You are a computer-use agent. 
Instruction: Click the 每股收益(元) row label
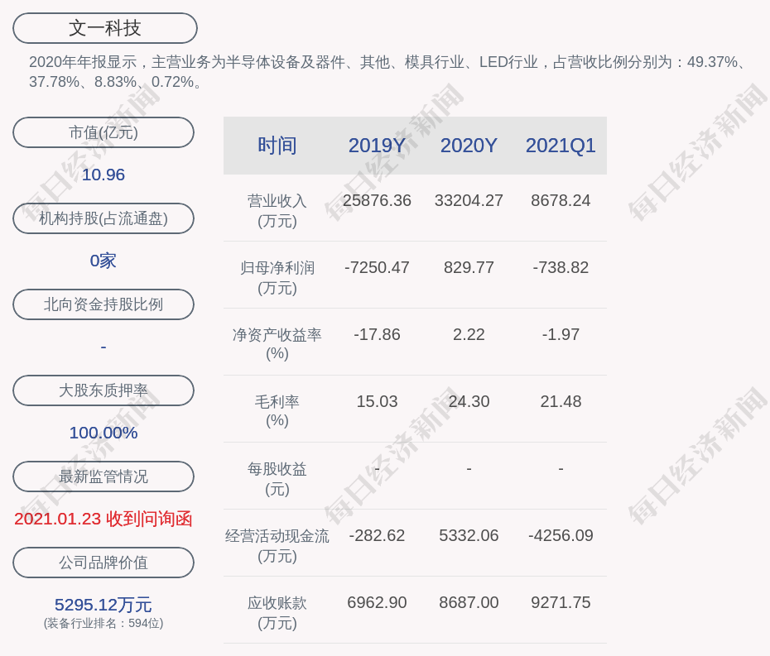click(x=277, y=479)
